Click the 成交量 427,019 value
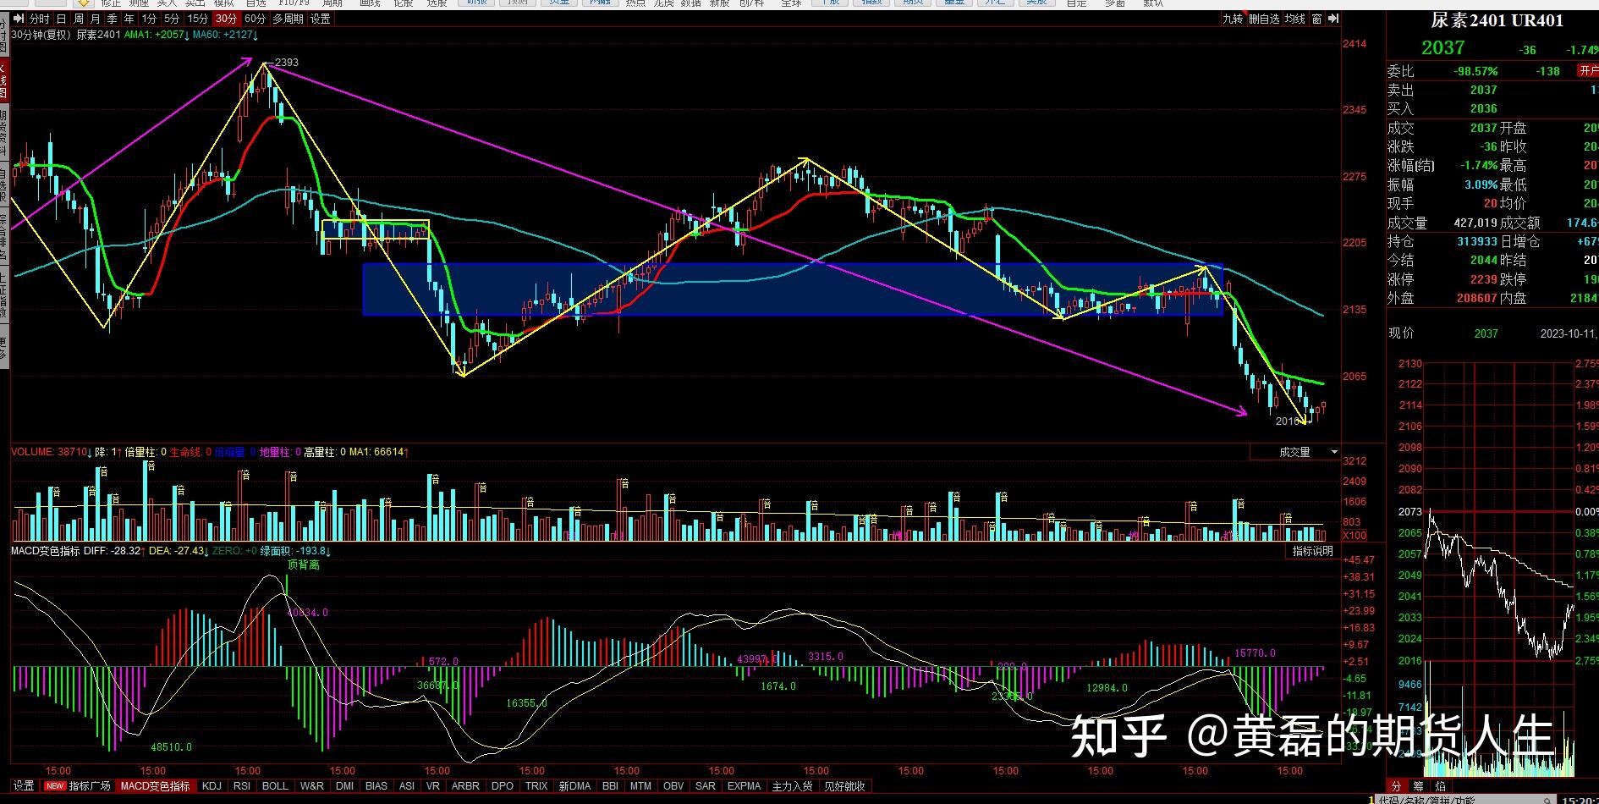 point(1475,223)
